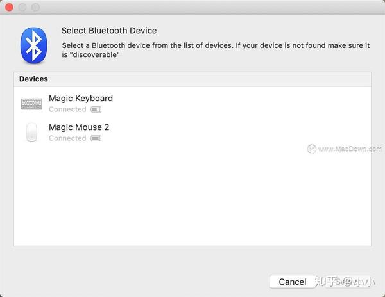This screenshot has width=385, height=297.
Task: Close the dialog with the red button
Action: pos(10,7)
